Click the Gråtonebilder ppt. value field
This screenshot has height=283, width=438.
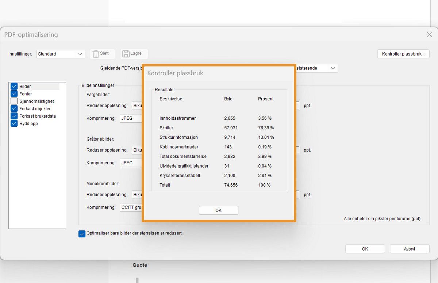pyautogui.click(x=297, y=150)
